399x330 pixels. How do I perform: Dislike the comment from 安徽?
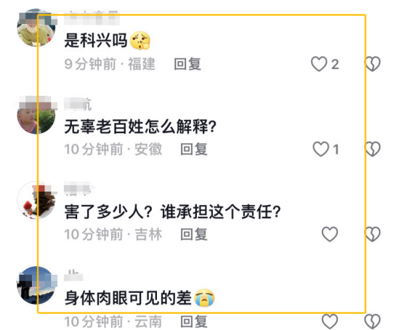click(372, 149)
